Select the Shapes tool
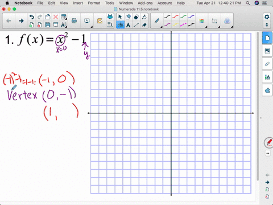The width and height of the screenshot is (273, 205). click(128, 17)
